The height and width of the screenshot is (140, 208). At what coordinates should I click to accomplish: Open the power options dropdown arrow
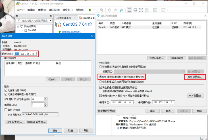coord(94,10)
